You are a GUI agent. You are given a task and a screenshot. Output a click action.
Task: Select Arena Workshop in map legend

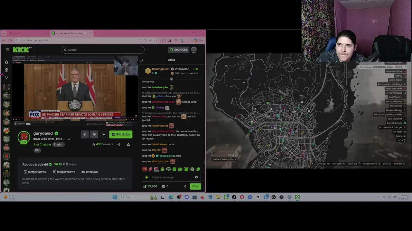point(395,93)
